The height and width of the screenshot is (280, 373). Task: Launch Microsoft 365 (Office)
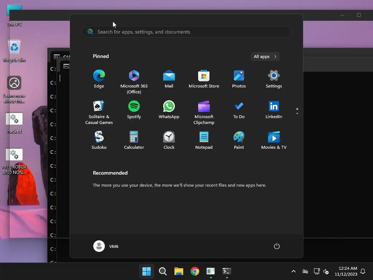tap(134, 82)
